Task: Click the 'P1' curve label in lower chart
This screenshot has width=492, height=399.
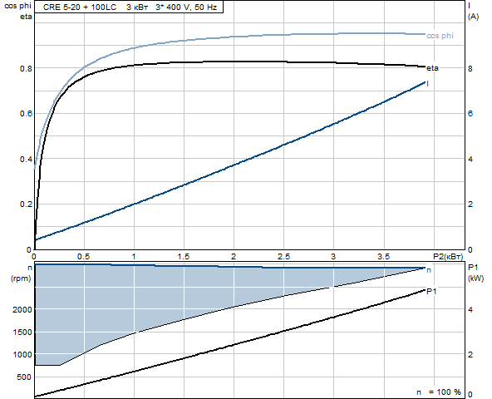Action: point(431,291)
